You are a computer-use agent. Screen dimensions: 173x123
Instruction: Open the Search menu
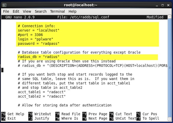[x=41, y=11]
